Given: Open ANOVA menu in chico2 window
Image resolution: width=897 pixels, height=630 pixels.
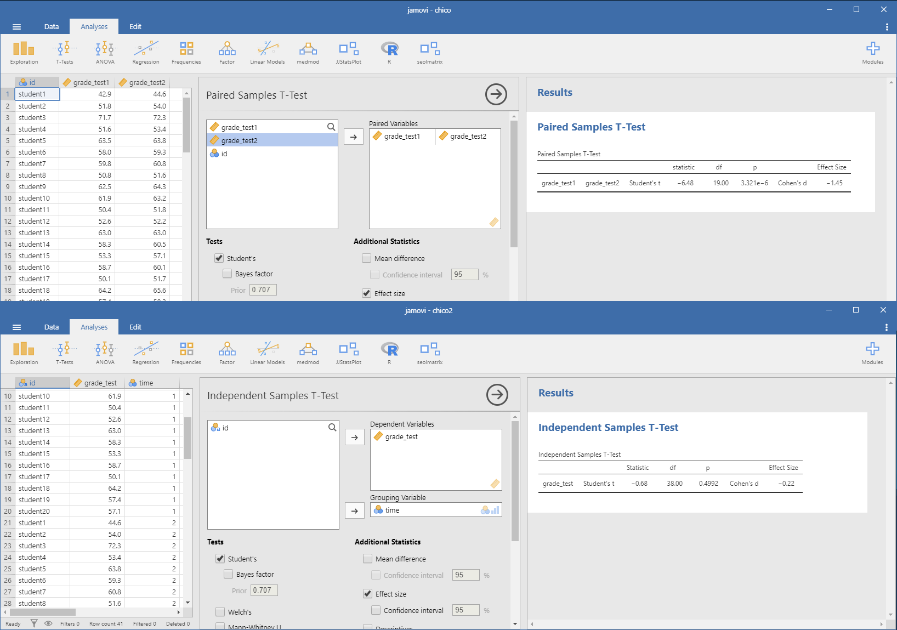Looking at the screenshot, I should [105, 354].
